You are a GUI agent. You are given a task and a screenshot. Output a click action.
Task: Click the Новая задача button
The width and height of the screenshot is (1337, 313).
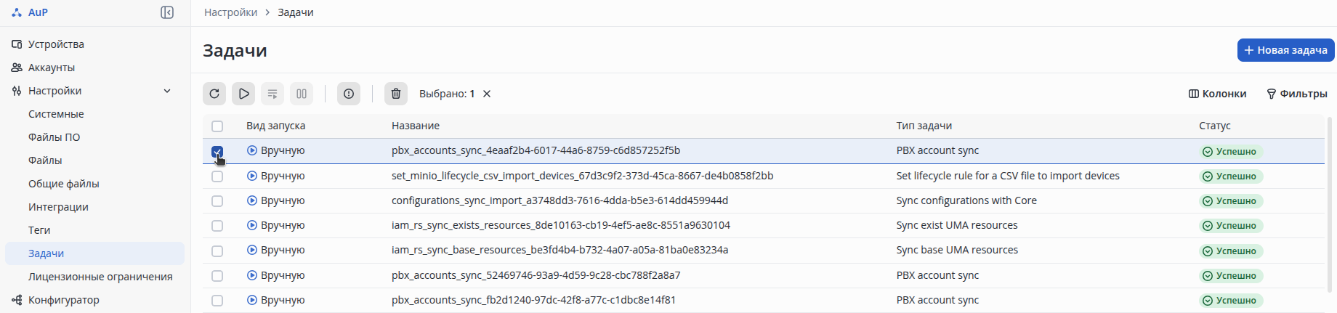(1285, 50)
